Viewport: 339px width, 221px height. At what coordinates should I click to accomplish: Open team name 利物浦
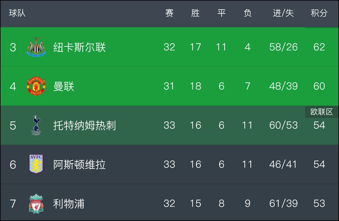pyautogui.click(x=69, y=204)
